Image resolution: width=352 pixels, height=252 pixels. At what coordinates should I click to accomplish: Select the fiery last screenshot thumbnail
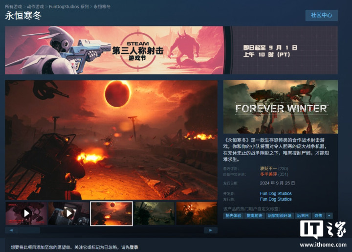point(197,213)
